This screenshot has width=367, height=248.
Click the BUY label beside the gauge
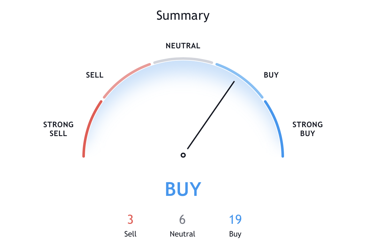[271, 75]
